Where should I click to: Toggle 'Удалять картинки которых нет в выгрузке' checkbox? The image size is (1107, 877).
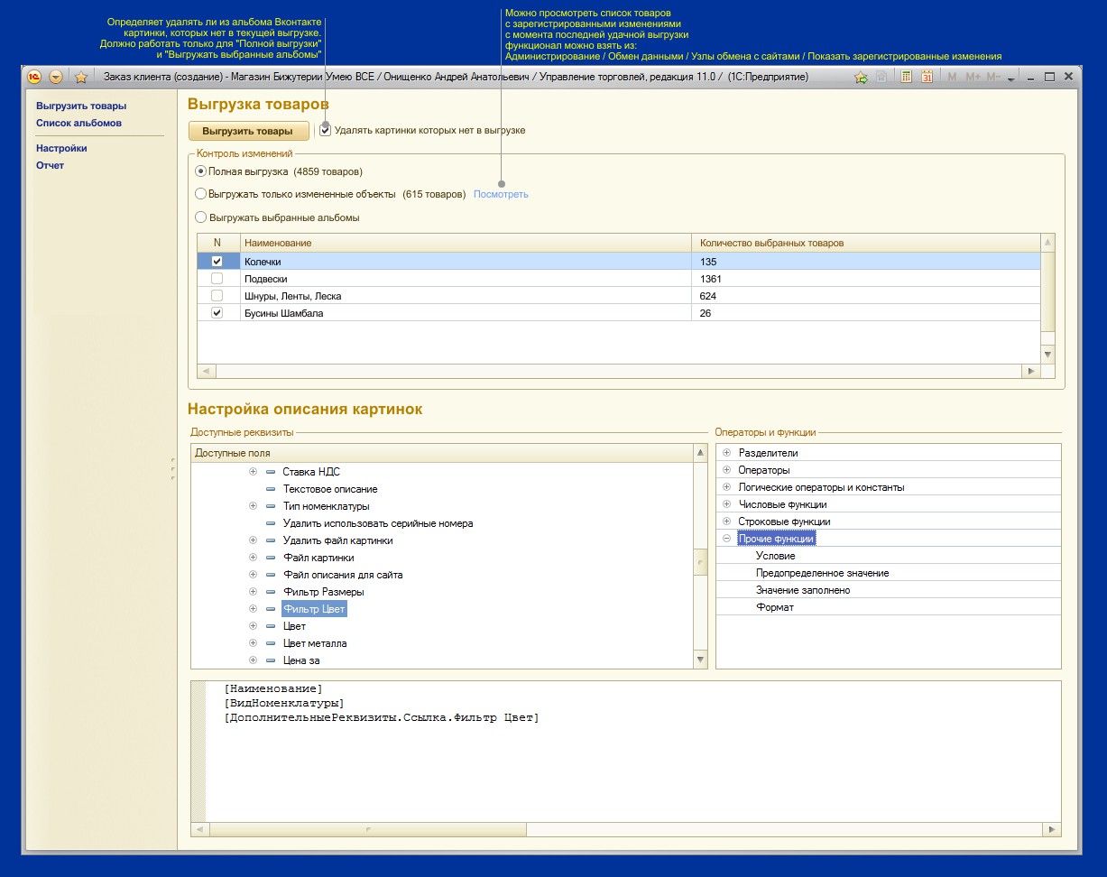point(326,130)
